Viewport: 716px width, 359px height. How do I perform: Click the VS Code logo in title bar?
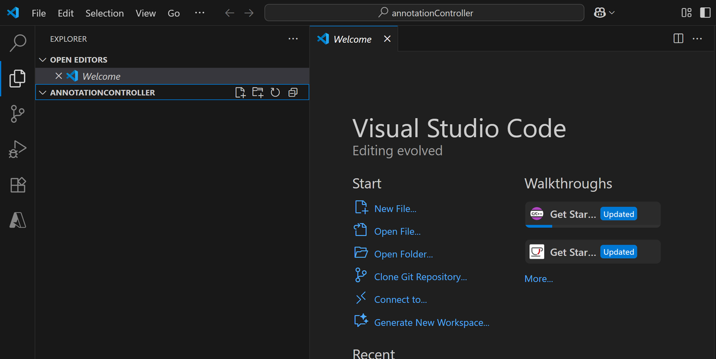[x=13, y=13]
